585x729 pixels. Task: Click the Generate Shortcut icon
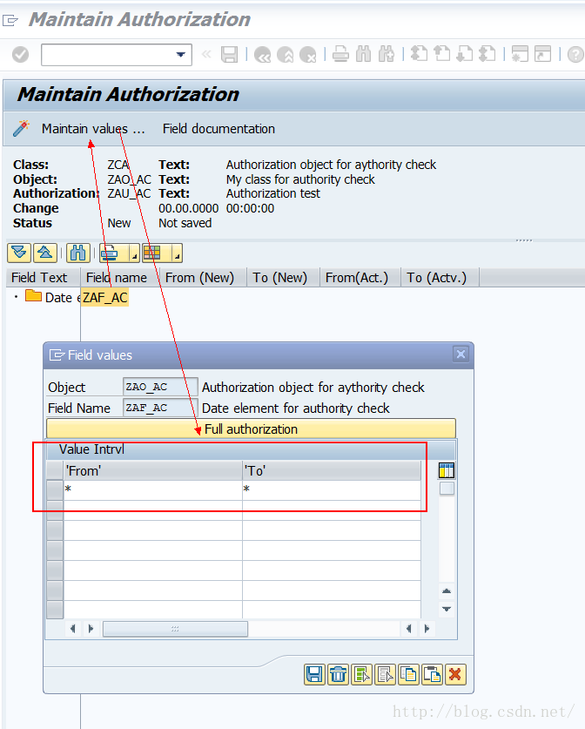tap(542, 54)
